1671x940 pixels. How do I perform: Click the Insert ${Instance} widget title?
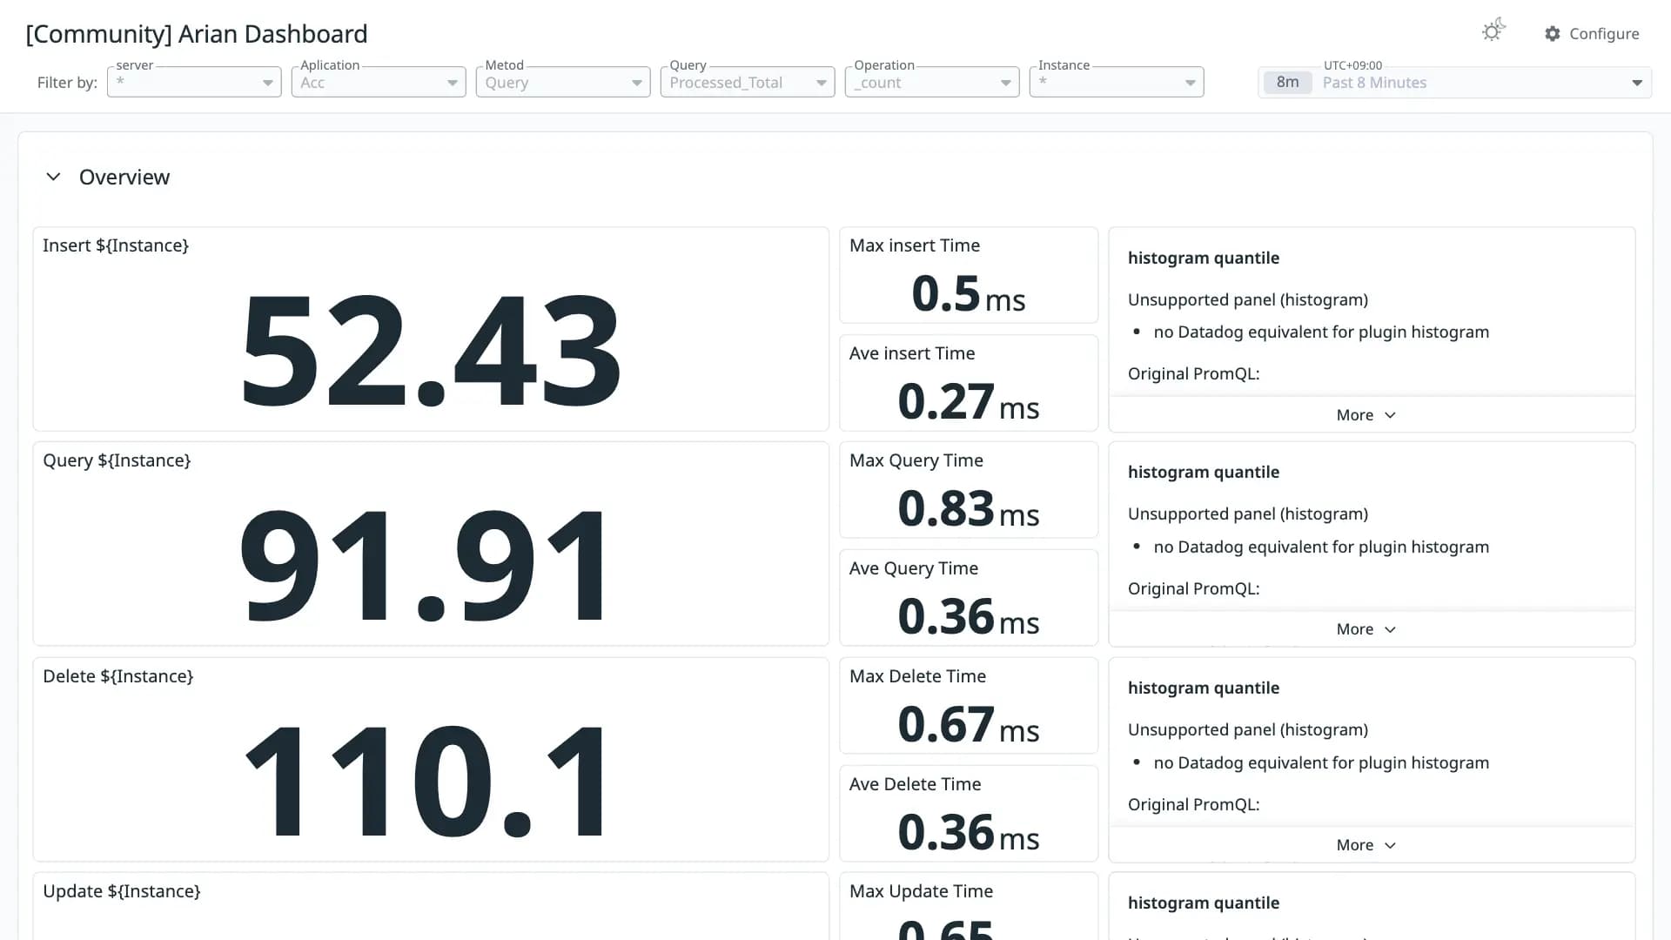116,245
